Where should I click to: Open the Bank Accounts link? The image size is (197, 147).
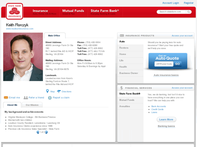pyautogui.click(x=159, y=106)
